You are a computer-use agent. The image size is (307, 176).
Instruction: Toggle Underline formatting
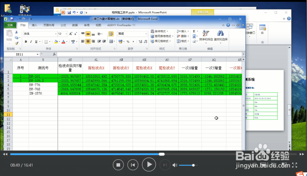click(x=36, y=42)
